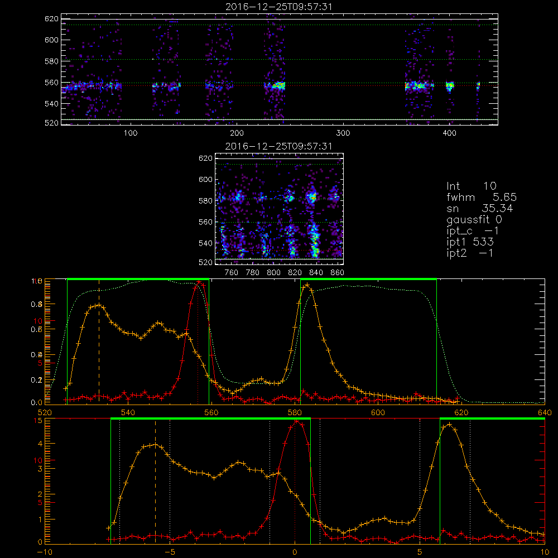The image size is (558, 558).
Task: Click the 540 x-axis label on profile plot
Action: point(128,412)
